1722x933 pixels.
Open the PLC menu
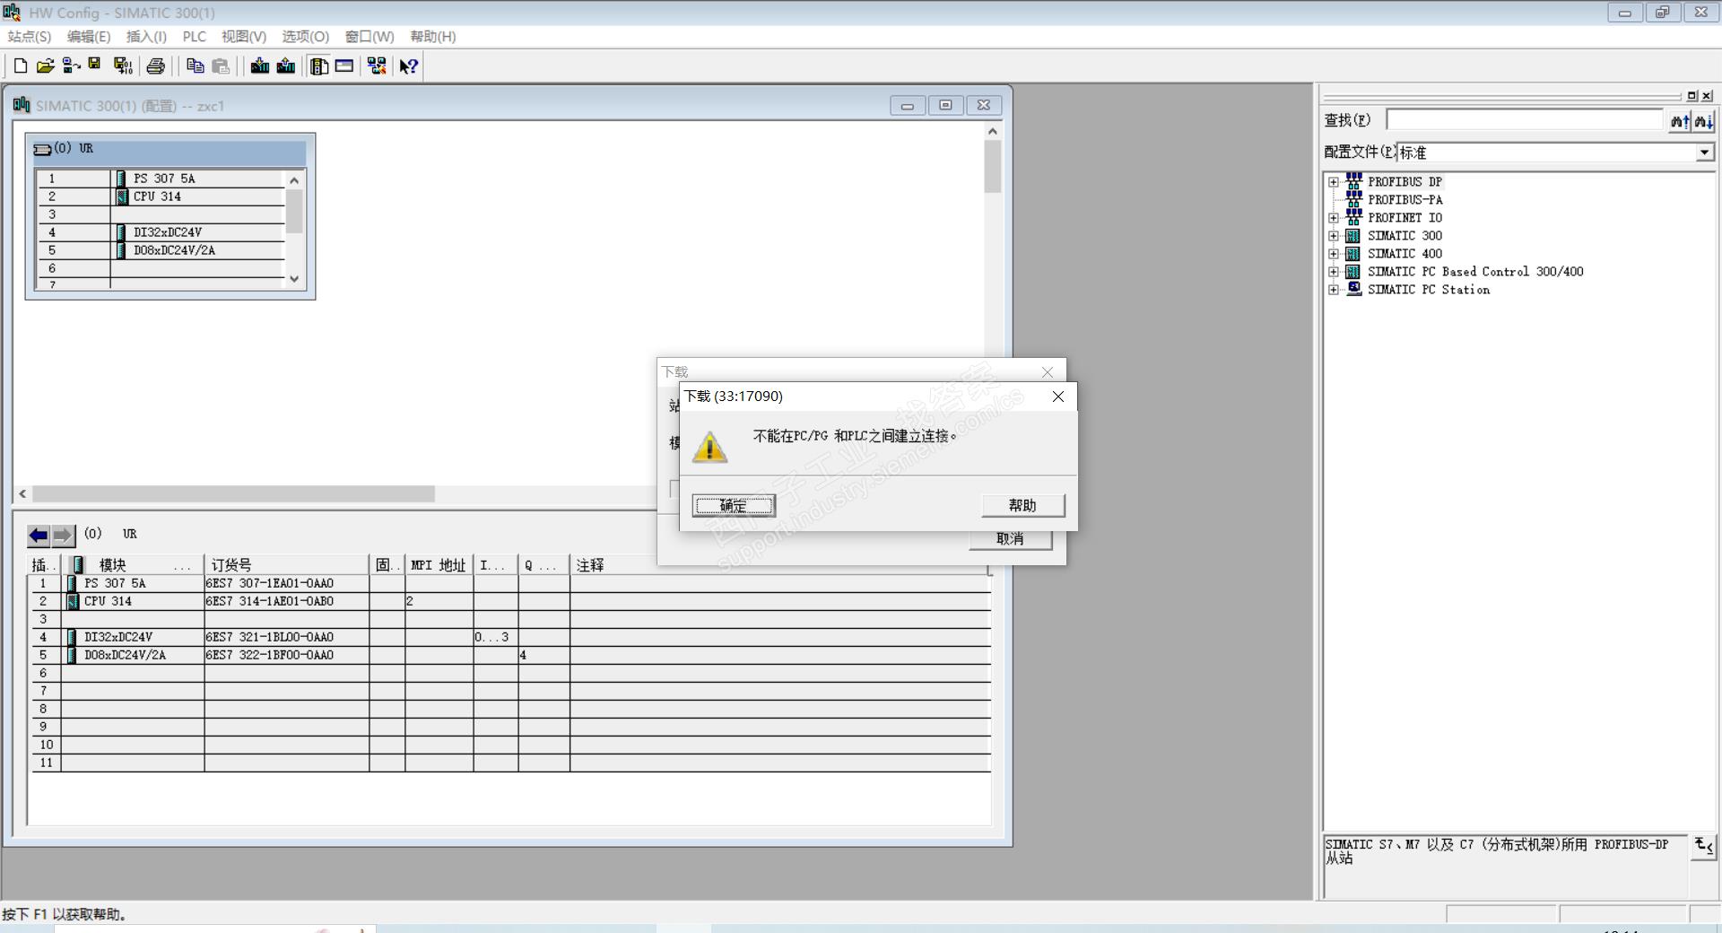point(195,37)
